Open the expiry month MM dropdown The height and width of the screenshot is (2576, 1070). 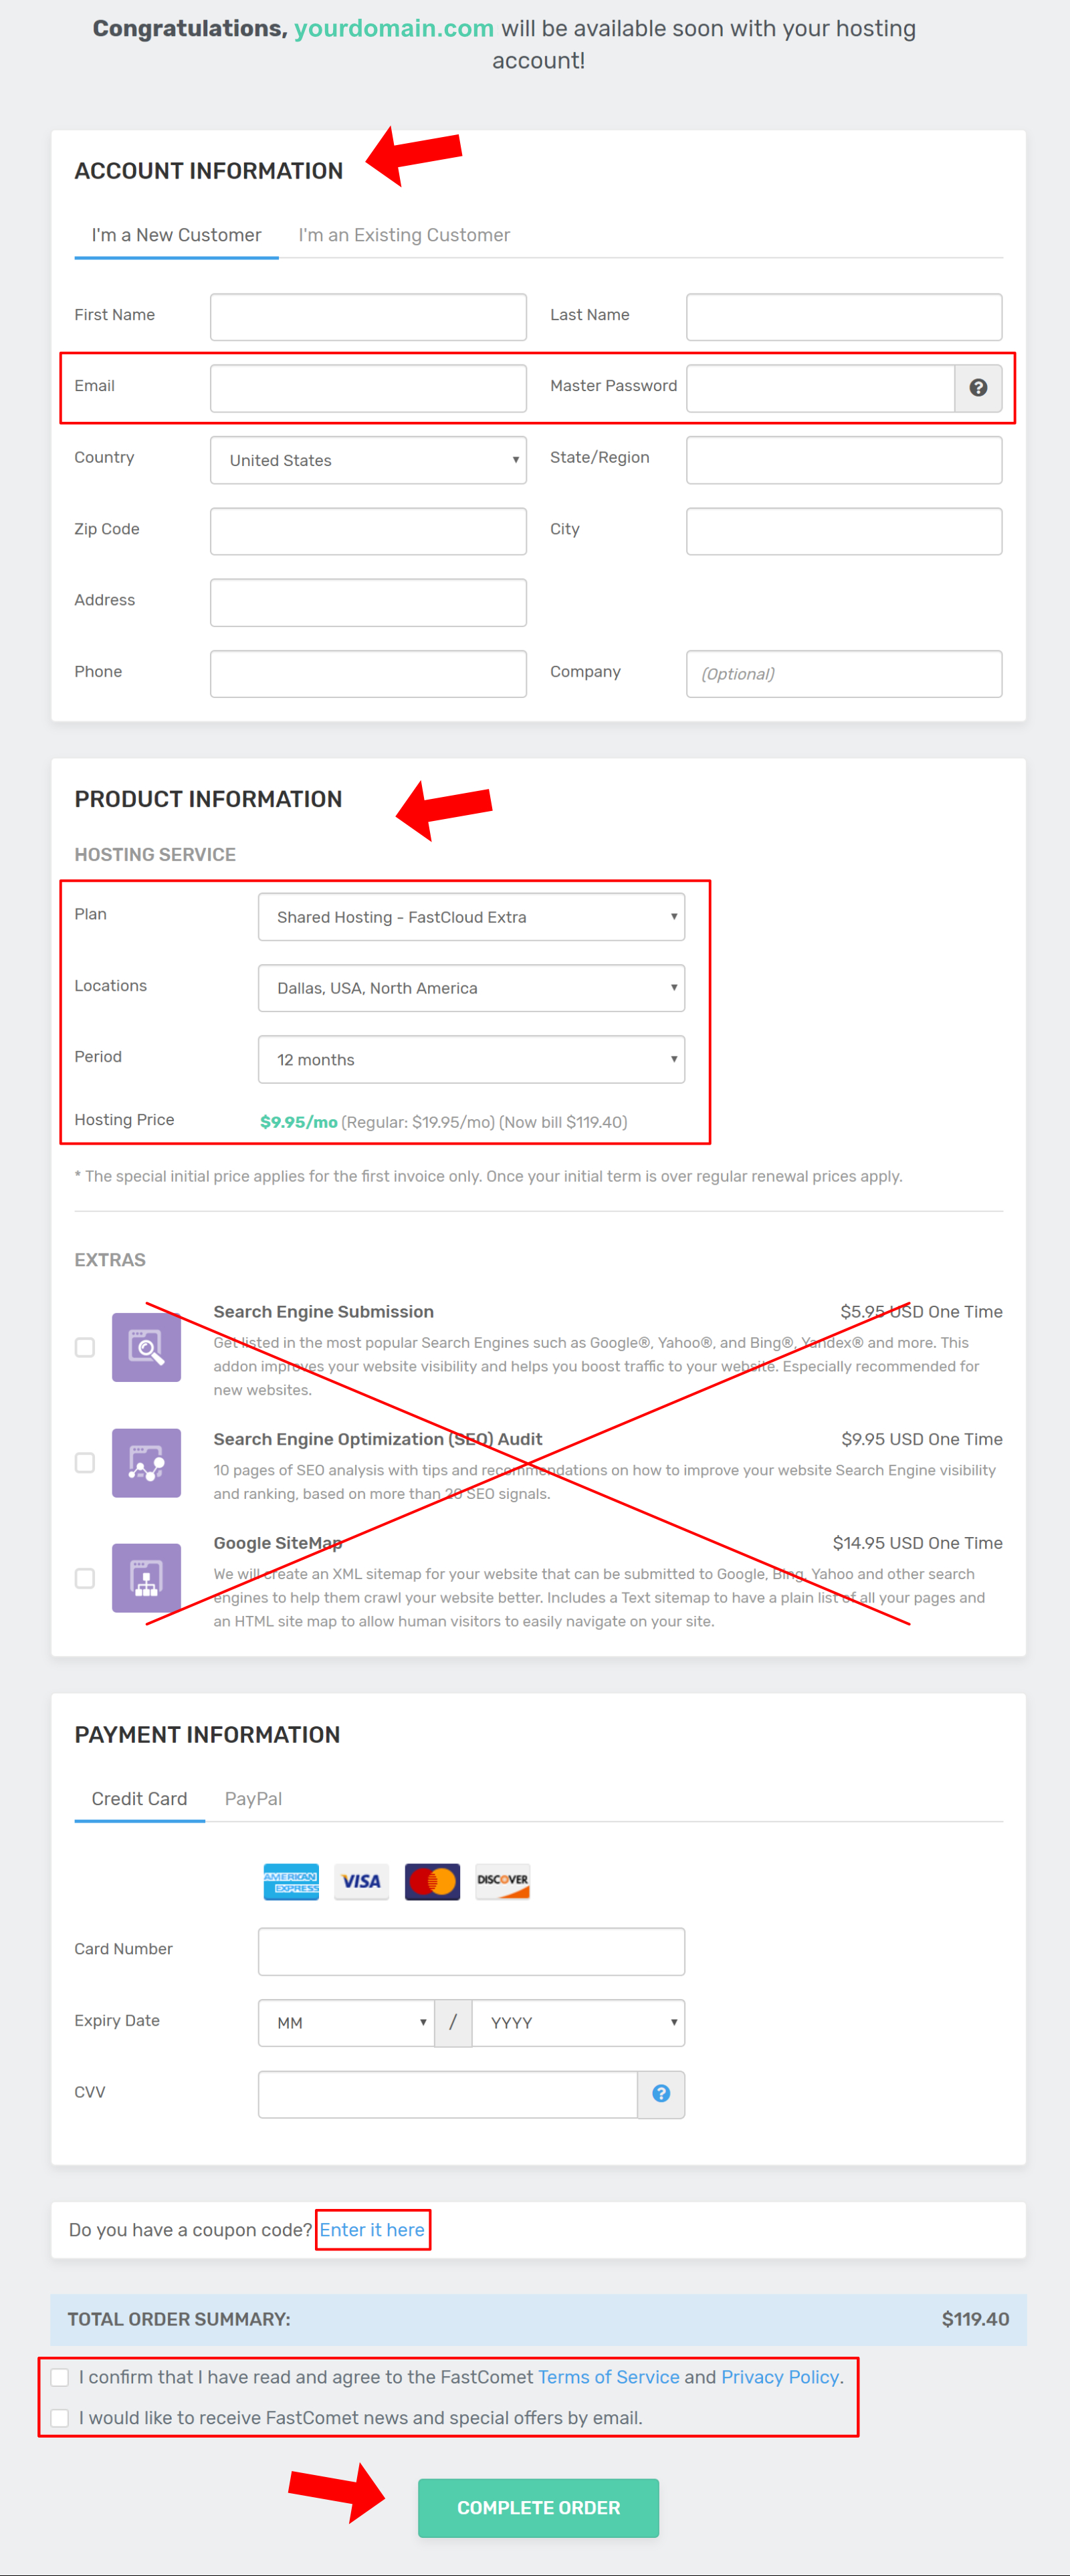(346, 2022)
